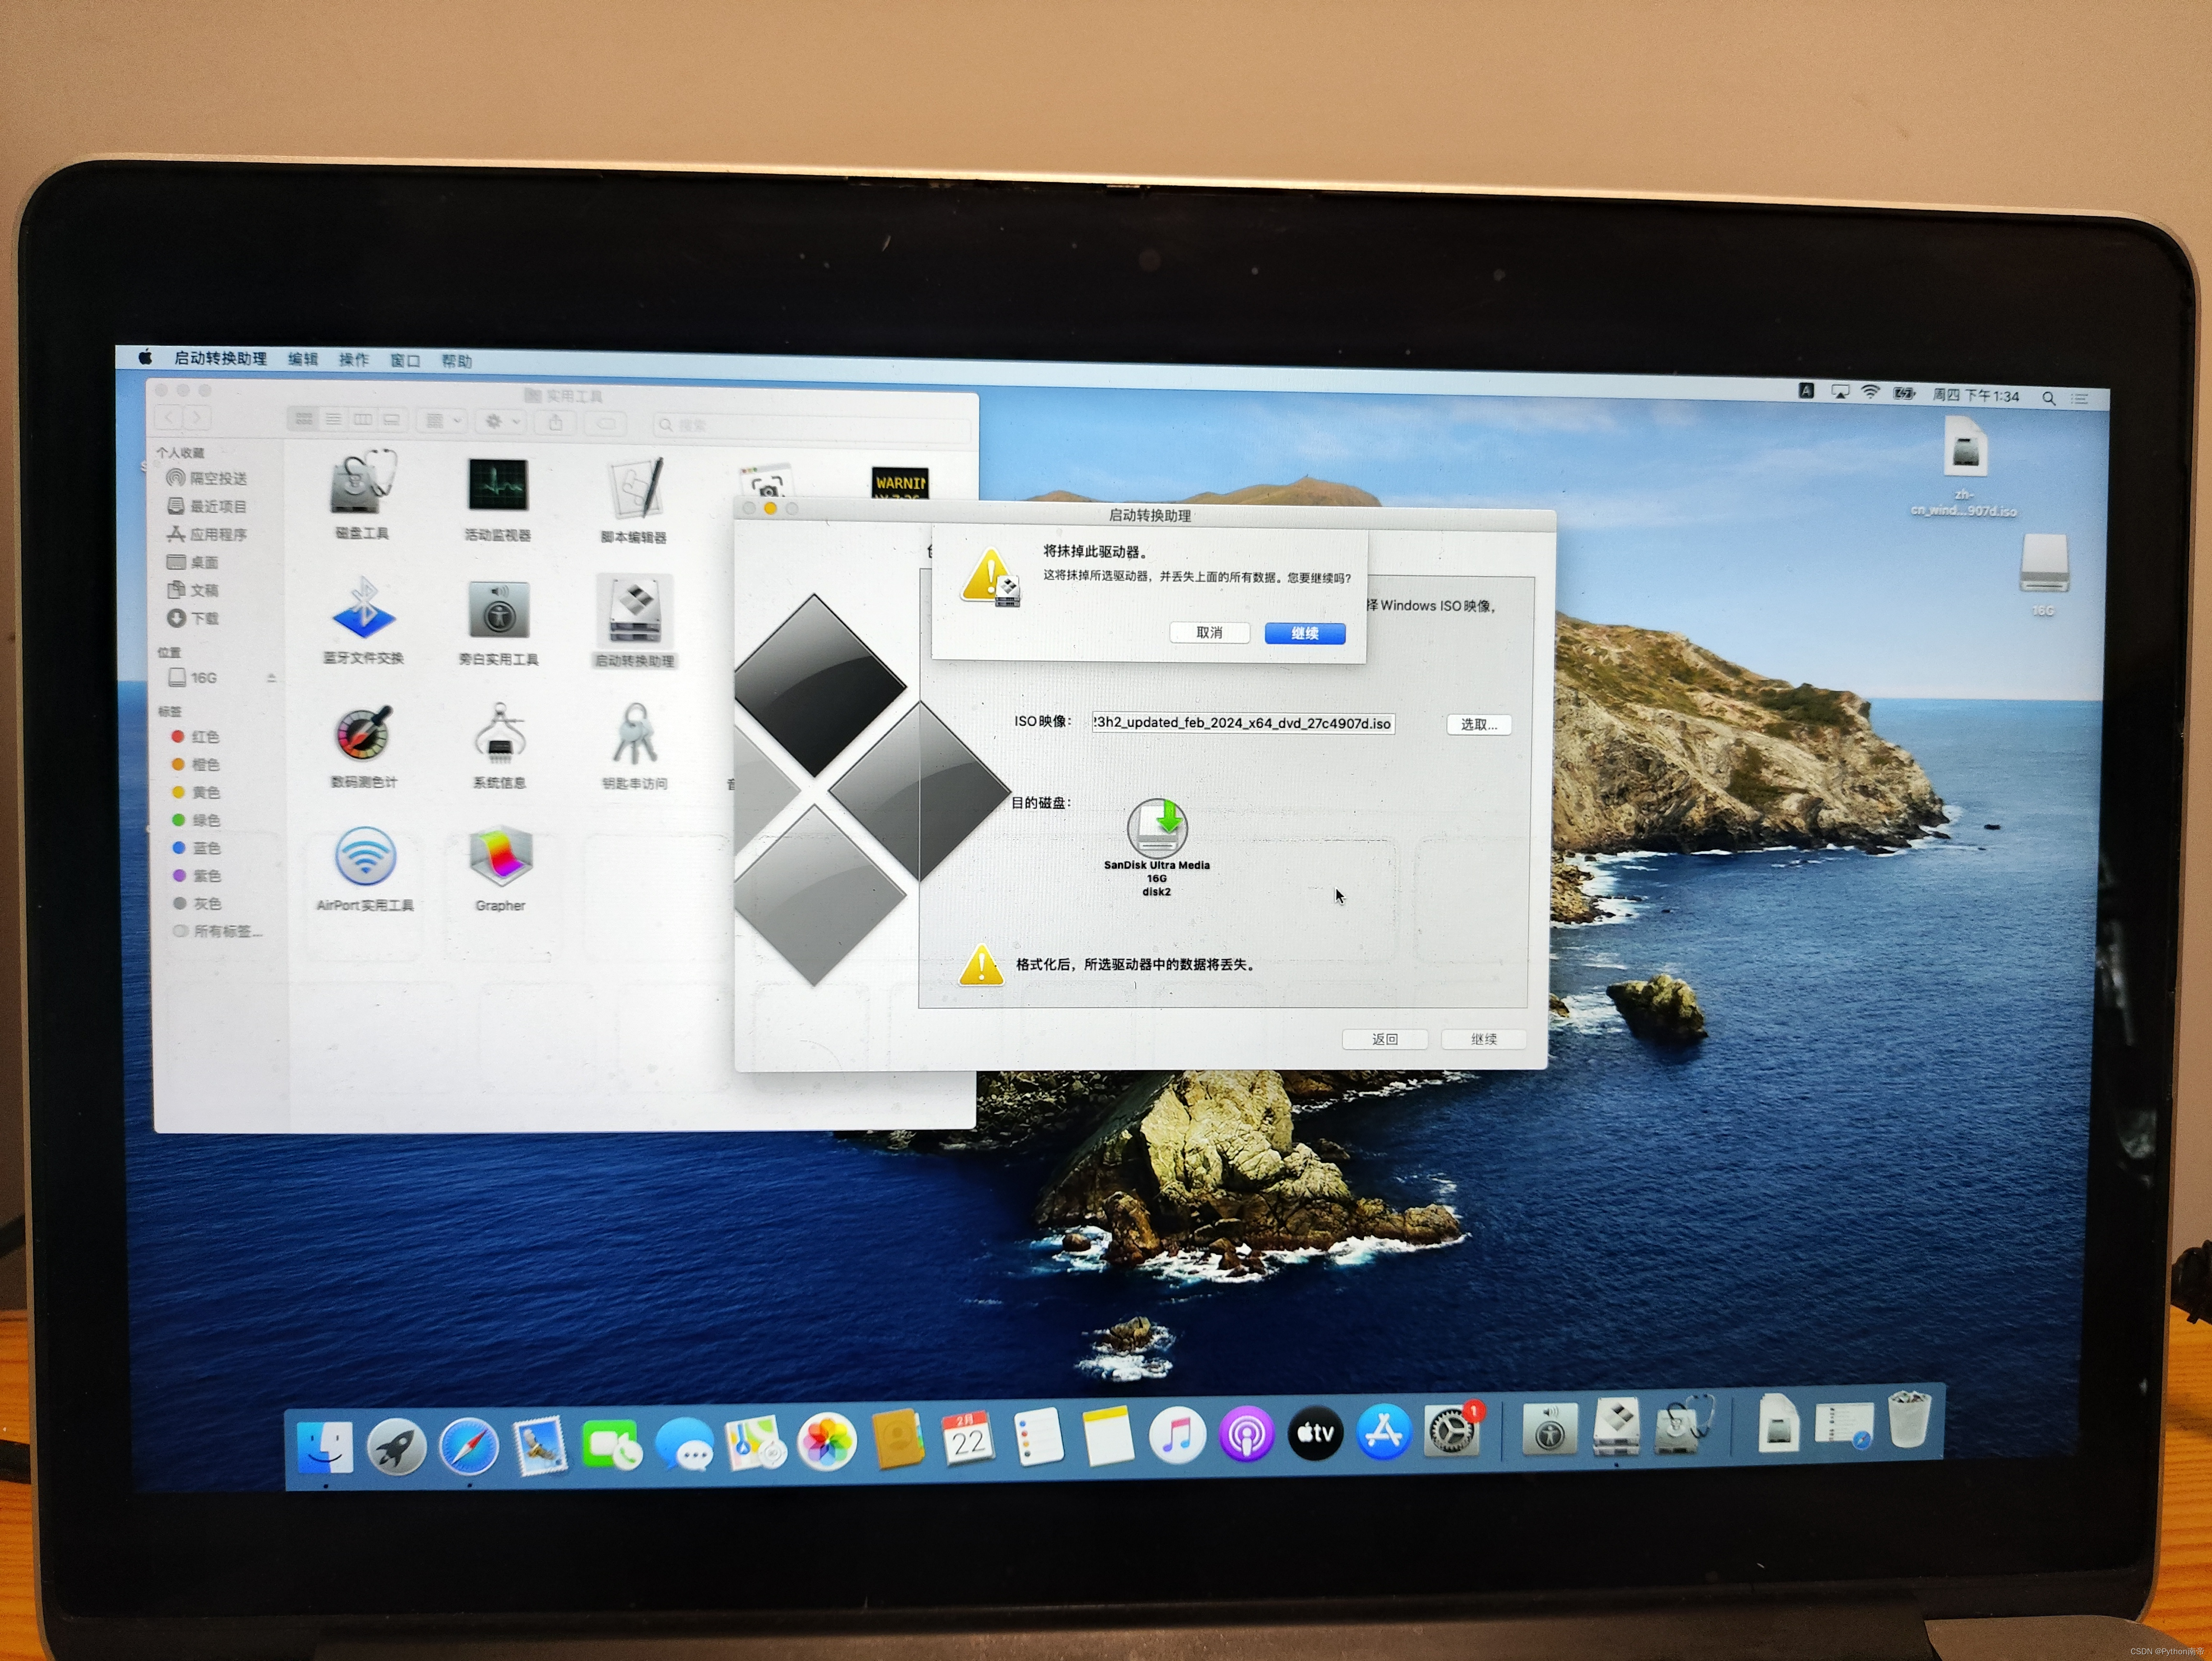Open 所有标签... in Finder sidebar
Image resolution: width=2212 pixels, height=1661 pixels.
pyautogui.click(x=218, y=931)
